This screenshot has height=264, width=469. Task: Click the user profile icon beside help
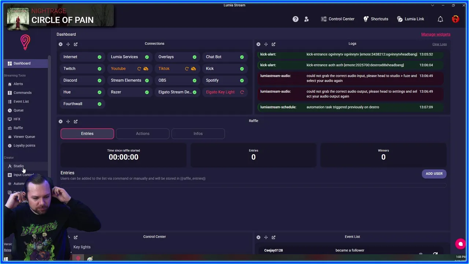306,19
